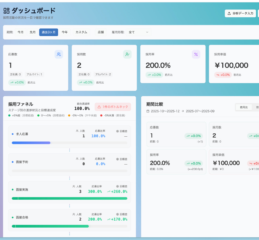Select the 今年 period tab
Screen dimensions: 259x240
click(x=64, y=32)
